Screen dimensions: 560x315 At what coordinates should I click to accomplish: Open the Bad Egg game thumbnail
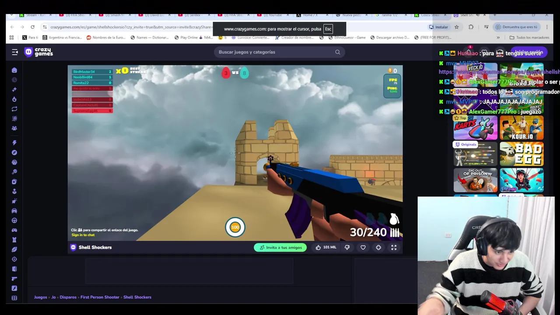[521, 154]
